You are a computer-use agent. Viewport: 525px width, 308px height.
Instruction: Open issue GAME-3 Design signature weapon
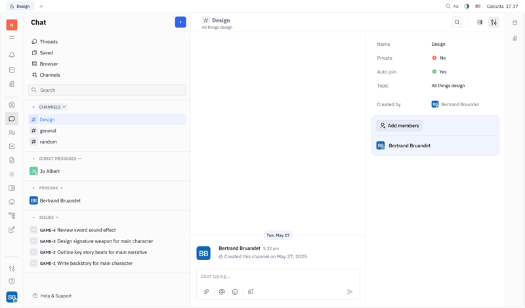click(x=107, y=241)
